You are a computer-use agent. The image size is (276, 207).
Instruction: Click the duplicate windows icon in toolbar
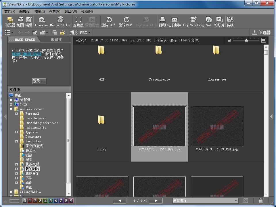[x=55, y=32]
